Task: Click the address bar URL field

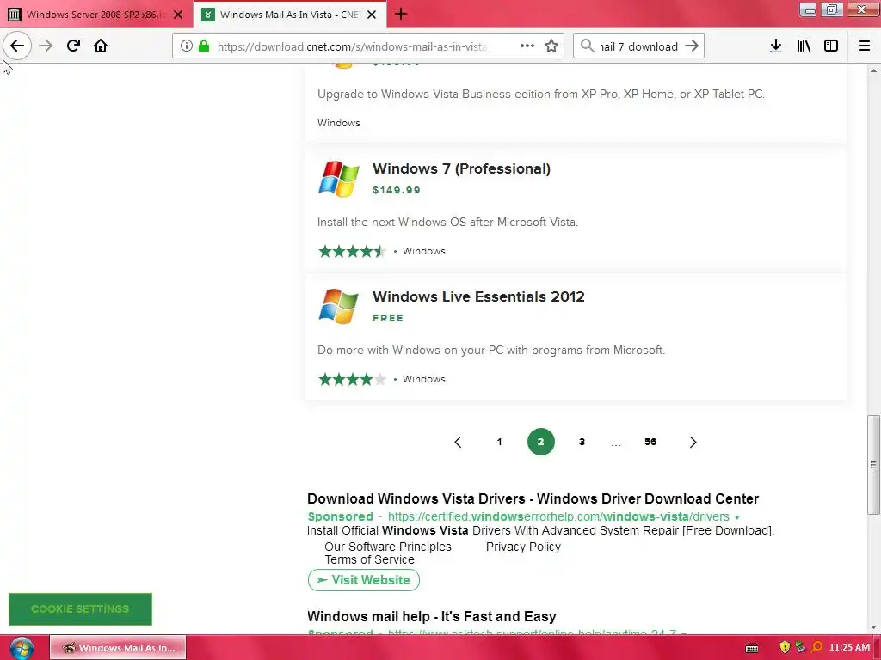Action: 352,46
